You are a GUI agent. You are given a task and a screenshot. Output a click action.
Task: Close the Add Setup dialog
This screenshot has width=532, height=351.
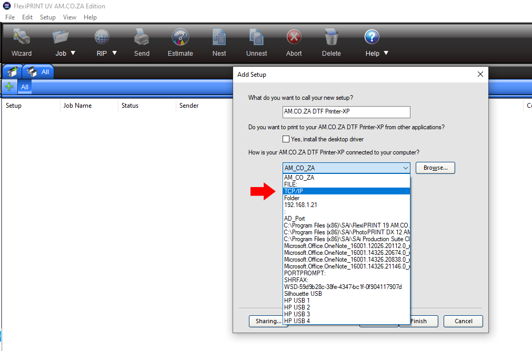pyautogui.click(x=480, y=75)
